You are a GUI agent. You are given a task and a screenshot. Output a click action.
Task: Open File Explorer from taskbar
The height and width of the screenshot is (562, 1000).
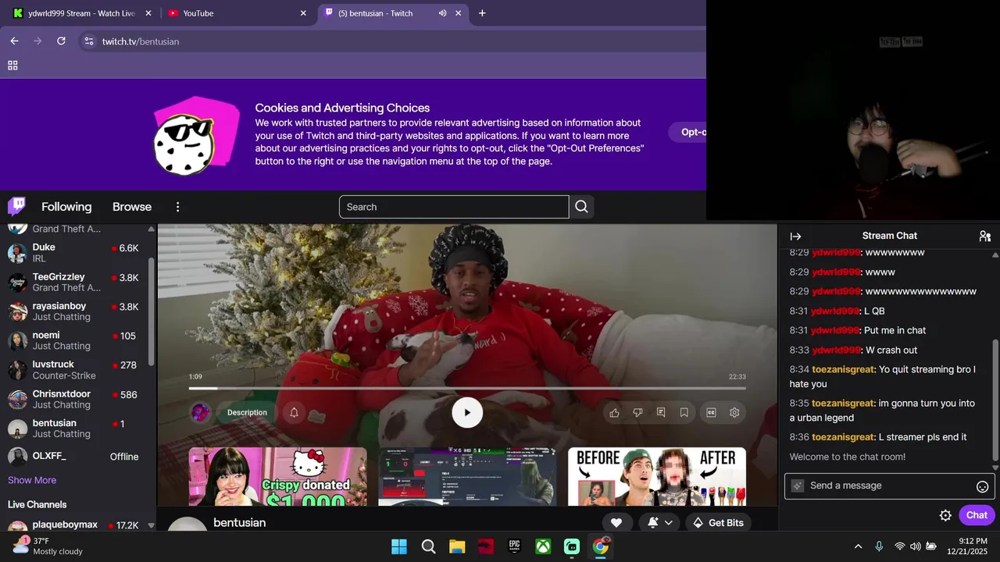tap(457, 546)
